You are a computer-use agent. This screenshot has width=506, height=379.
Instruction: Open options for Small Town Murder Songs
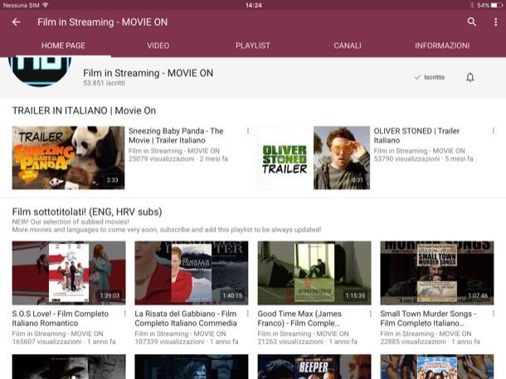tap(493, 313)
